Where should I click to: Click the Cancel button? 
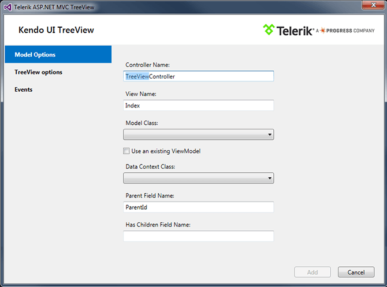tap(356, 272)
